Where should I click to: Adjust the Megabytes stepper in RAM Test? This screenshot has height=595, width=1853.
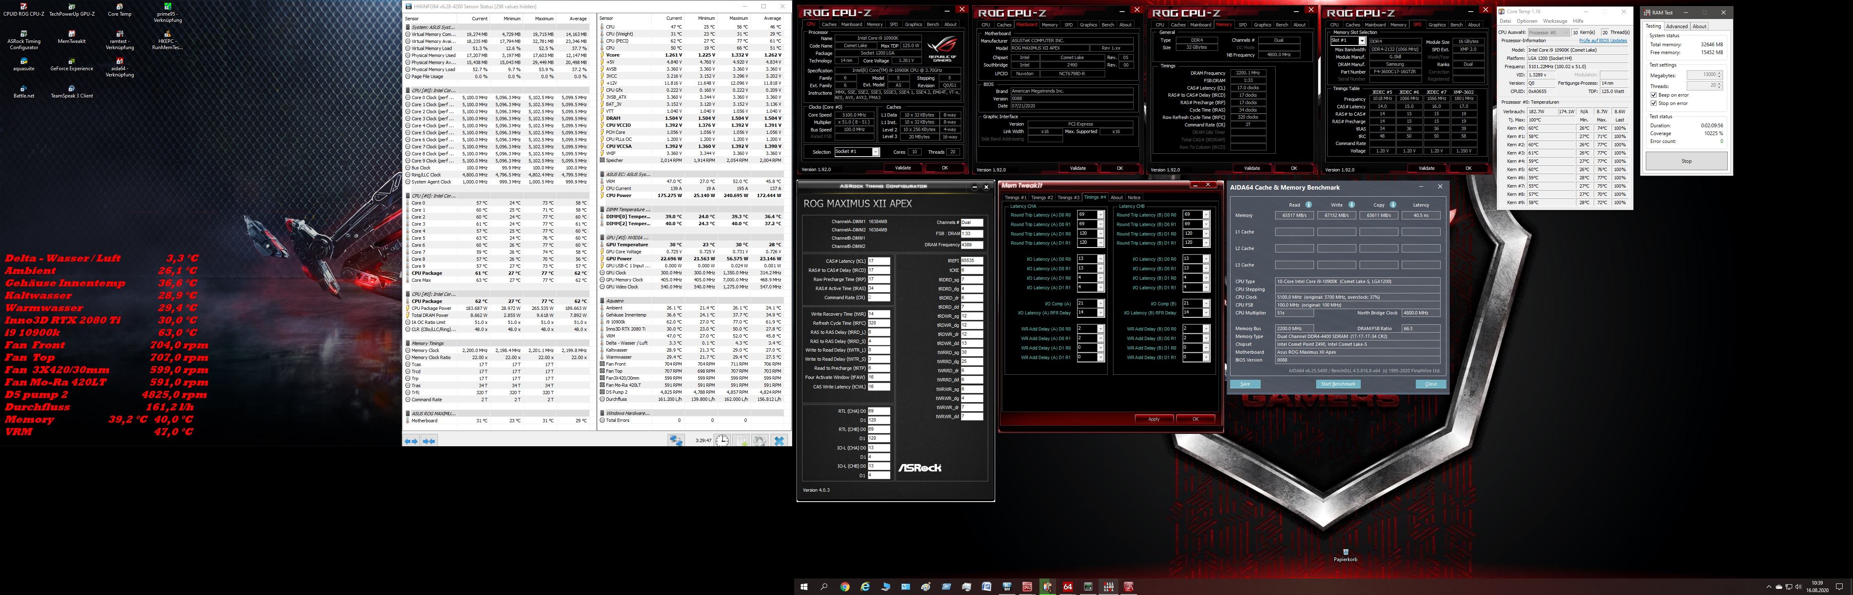point(1719,75)
